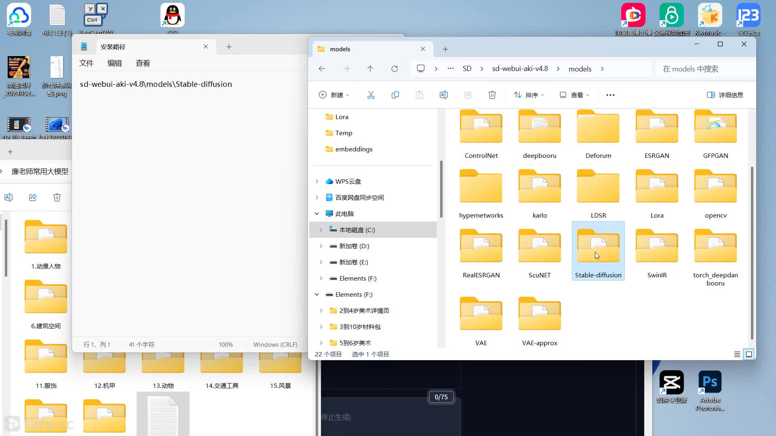Image resolution: width=776 pixels, height=436 pixels.
Task: Collapse the 此电脑 tree node
Action: [x=317, y=214]
